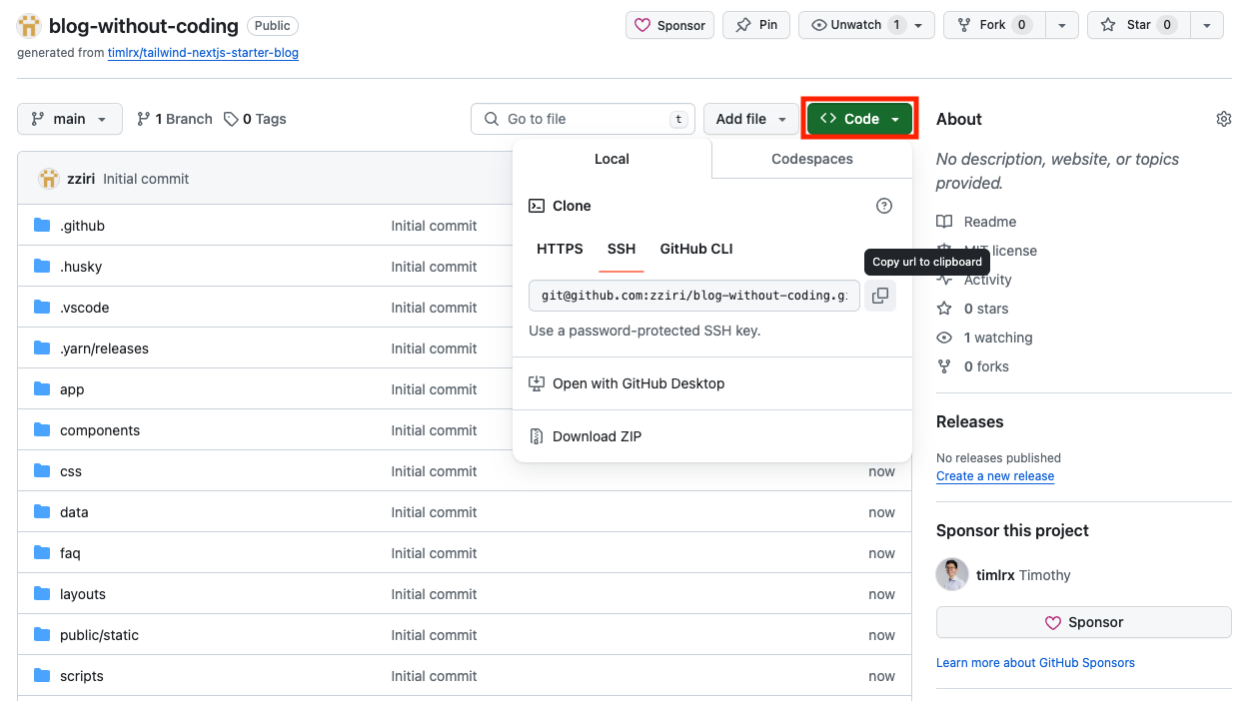Click the .husky folder icon
This screenshot has width=1246, height=701.
[42, 267]
